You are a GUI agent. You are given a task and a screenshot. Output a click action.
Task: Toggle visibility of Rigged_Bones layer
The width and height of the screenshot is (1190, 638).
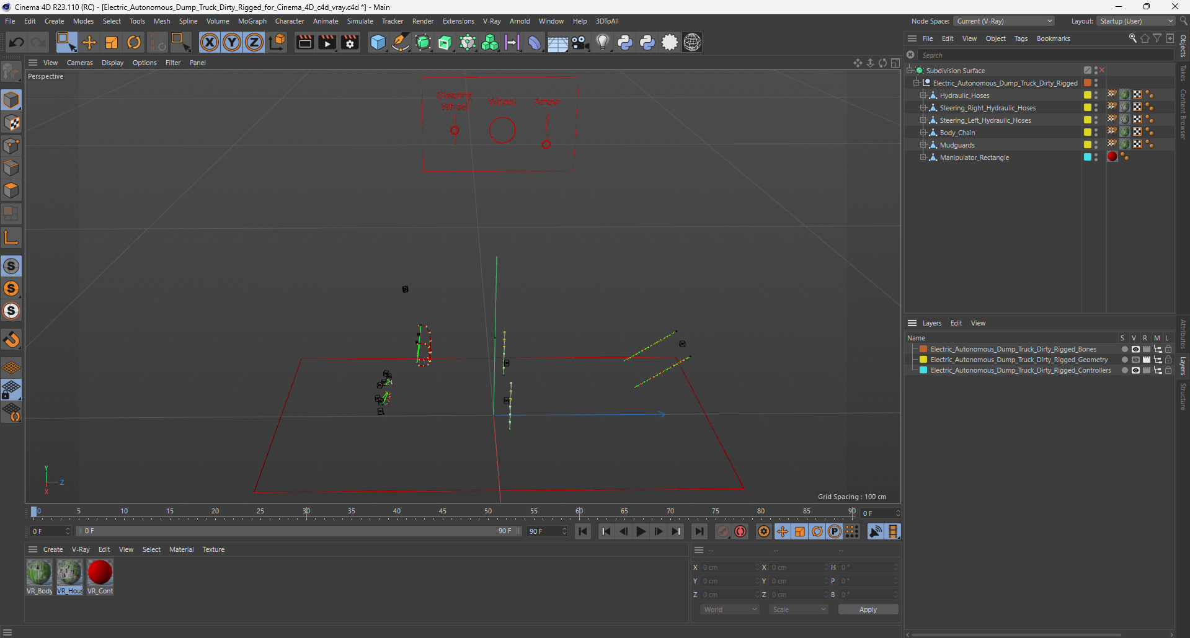pos(1135,349)
